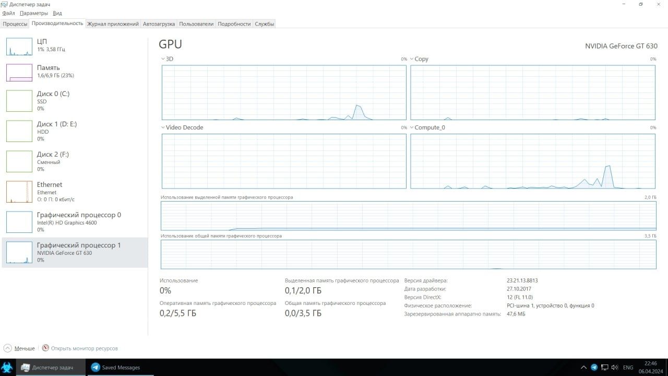
Task: Click the Video Decode usage graph area
Action: pos(284,161)
